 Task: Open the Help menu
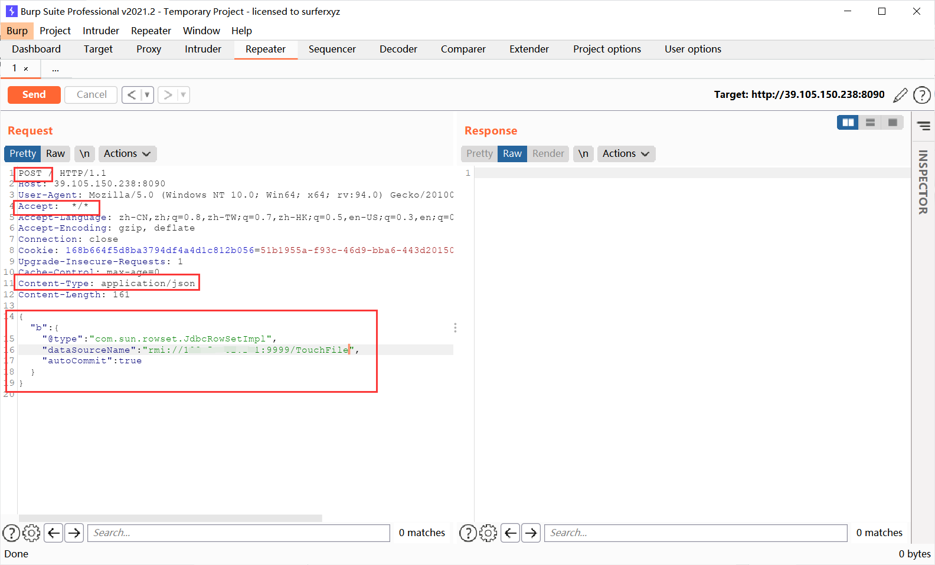[241, 31]
